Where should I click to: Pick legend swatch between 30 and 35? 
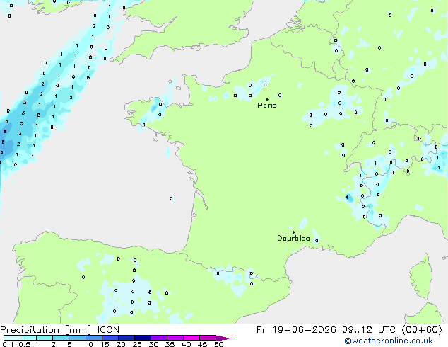[x=159, y=338]
